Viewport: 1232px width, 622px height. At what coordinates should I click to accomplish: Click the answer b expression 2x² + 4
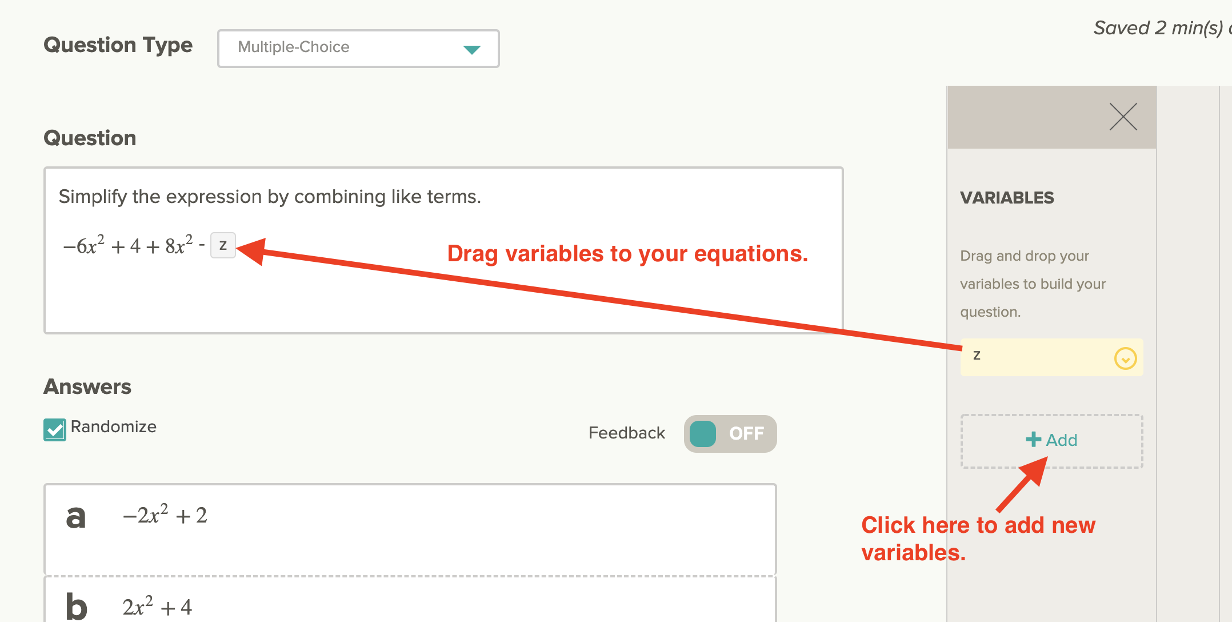coord(157,607)
